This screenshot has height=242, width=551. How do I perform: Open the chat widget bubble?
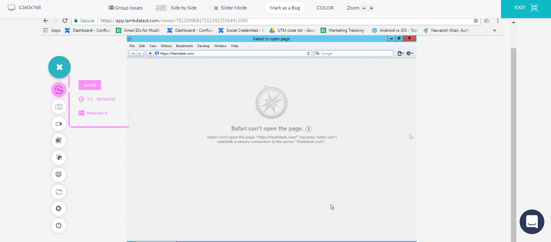tap(532, 222)
